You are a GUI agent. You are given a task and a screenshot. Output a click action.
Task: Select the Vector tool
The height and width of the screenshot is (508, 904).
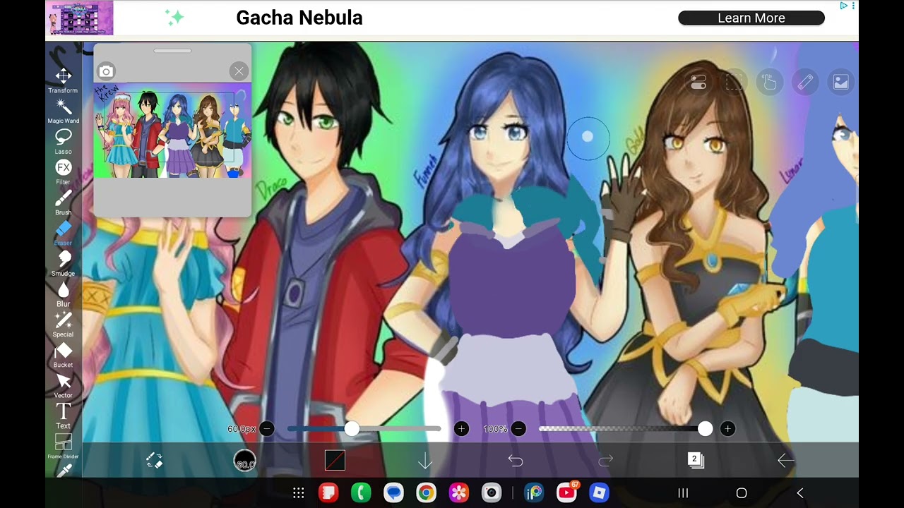63,385
